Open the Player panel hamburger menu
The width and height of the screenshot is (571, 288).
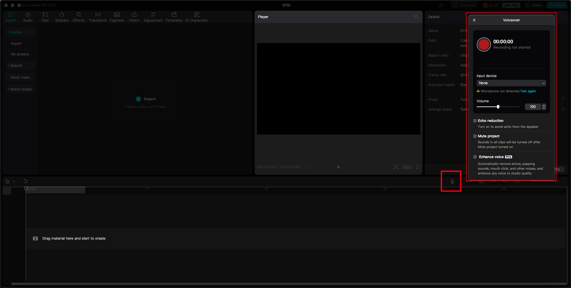(x=416, y=17)
